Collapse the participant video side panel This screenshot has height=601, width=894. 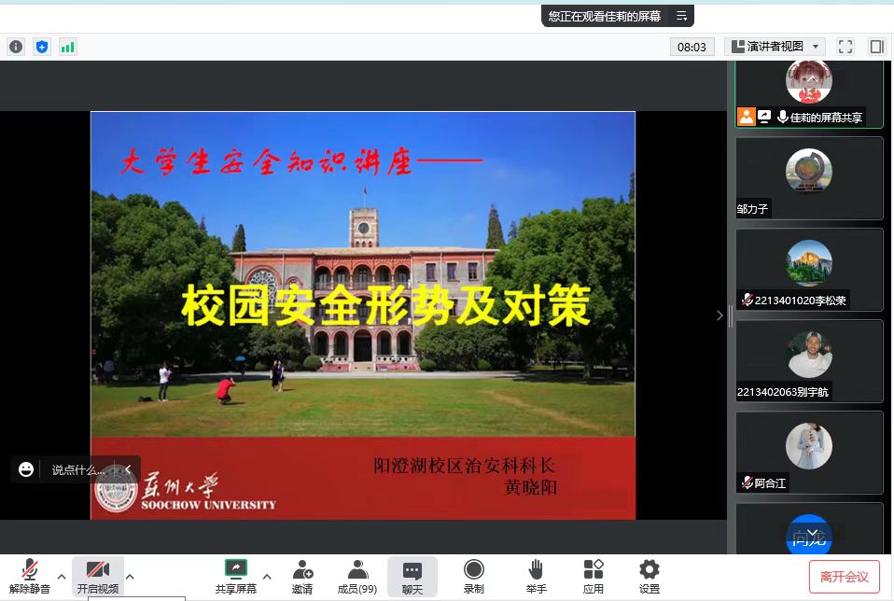click(719, 315)
